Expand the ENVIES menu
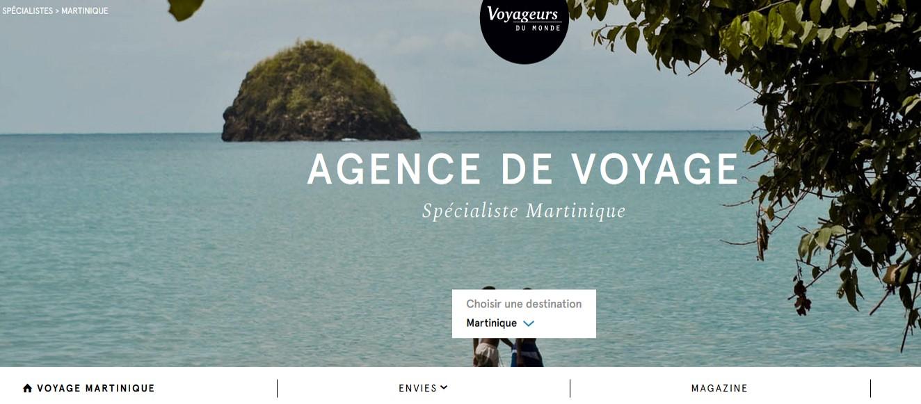The height and width of the screenshot is (404, 921). pyautogui.click(x=423, y=389)
